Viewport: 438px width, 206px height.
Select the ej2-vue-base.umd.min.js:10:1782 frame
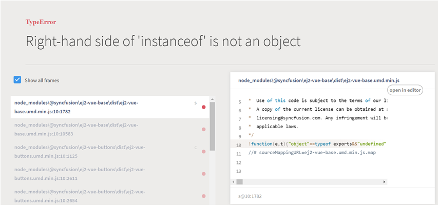[77, 107]
